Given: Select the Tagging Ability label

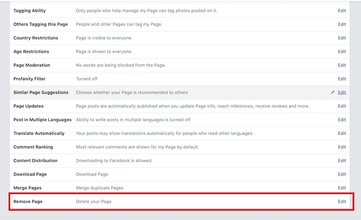Looking at the screenshot, I should [x=29, y=11].
